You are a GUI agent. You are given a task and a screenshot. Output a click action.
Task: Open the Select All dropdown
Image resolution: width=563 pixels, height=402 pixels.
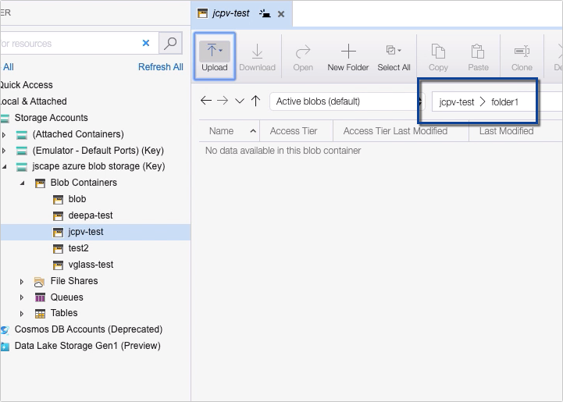point(394,52)
